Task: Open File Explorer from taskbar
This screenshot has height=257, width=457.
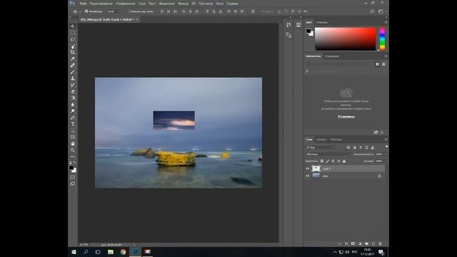Action: [111, 252]
